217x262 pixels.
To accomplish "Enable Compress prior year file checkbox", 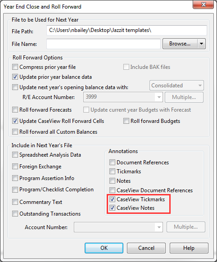I will point(15,67).
